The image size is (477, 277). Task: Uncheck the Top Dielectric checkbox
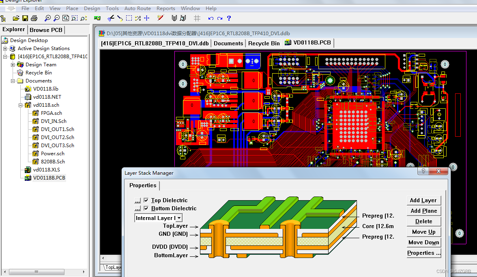click(x=146, y=200)
